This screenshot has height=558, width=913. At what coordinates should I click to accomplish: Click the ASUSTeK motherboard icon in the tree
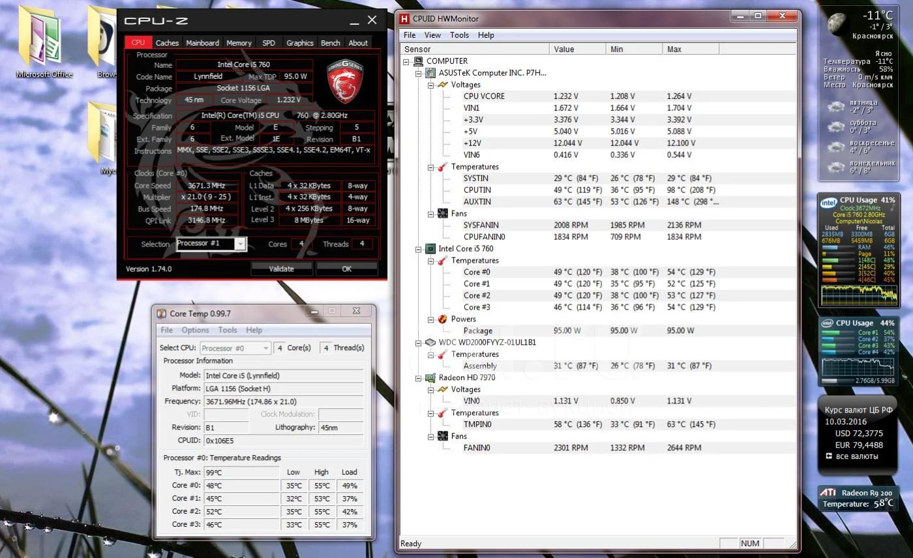click(x=430, y=73)
